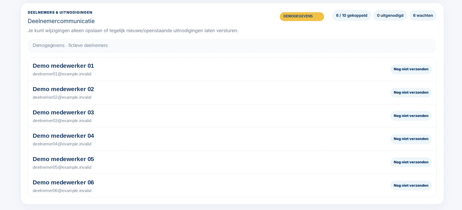Click the description starting 'Je kunt wijzigingen'
This screenshot has width=462, height=210.
133,30
